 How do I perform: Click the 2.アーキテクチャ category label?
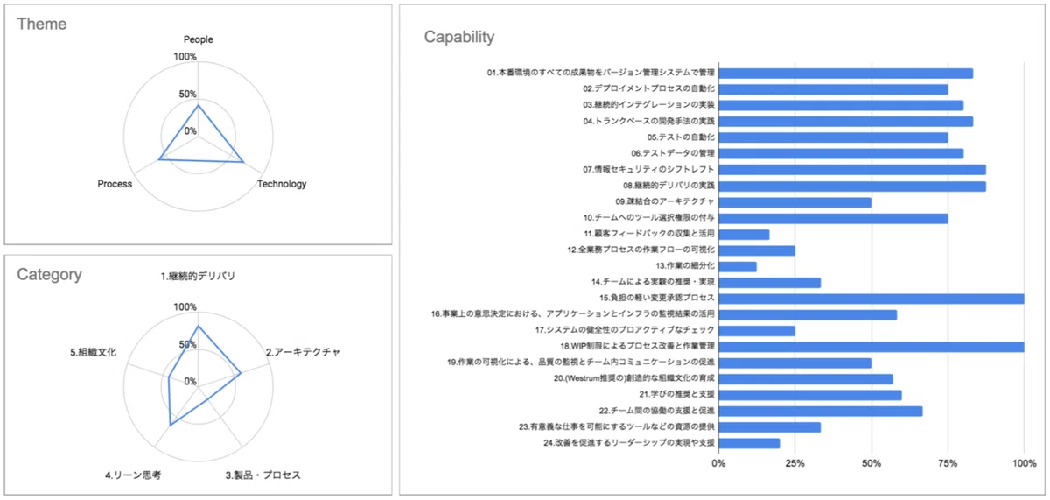click(303, 352)
